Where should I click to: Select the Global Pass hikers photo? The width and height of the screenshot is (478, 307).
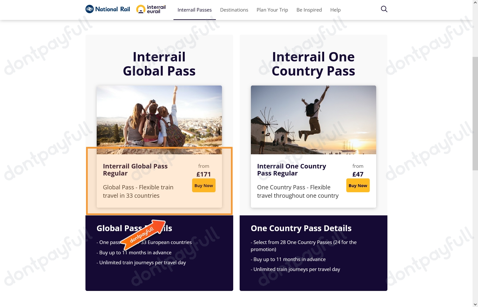(159, 120)
